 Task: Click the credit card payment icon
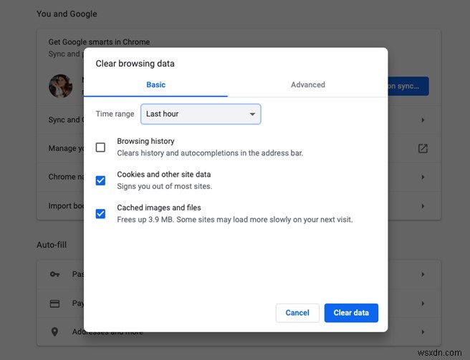(x=55, y=303)
